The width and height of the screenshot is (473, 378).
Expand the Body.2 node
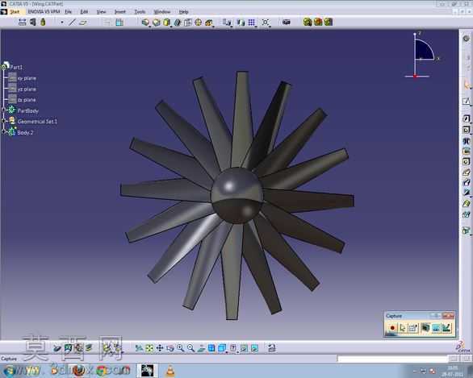click(4, 131)
